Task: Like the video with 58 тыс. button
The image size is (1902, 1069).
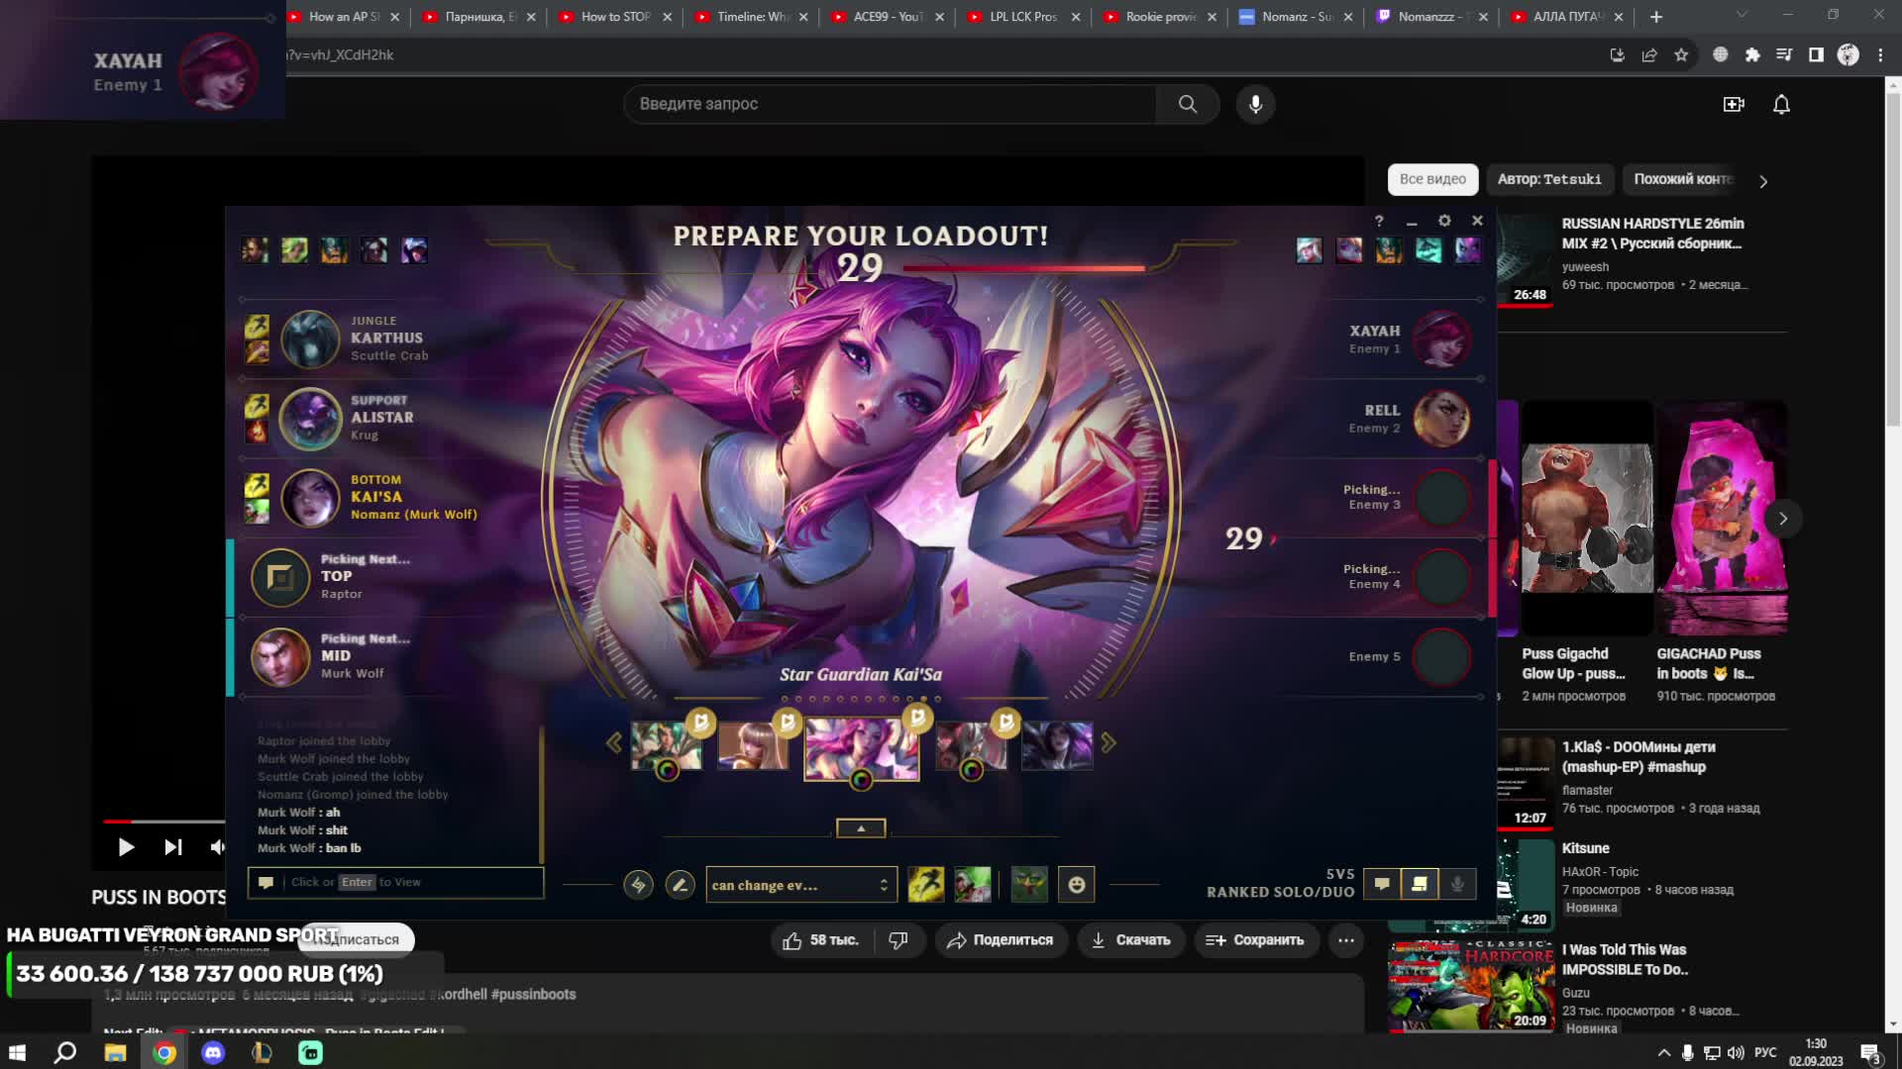Action: pyautogui.click(x=821, y=940)
